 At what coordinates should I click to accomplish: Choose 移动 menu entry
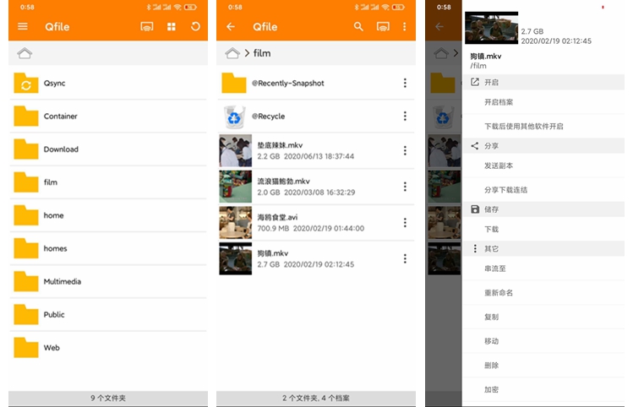(x=543, y=341)
